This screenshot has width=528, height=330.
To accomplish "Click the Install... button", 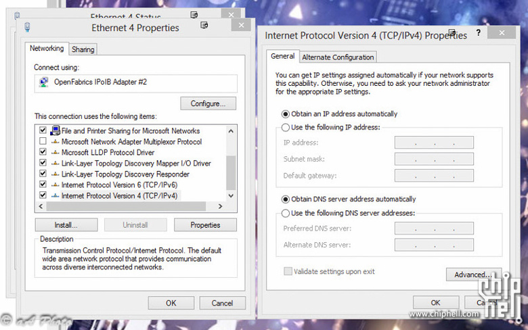I will pos(66,225).
